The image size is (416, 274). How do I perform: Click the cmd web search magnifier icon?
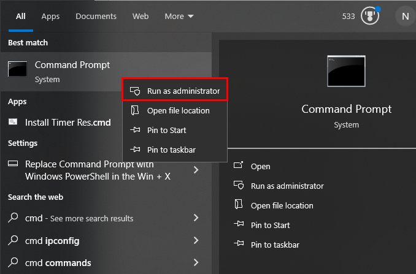click(13, 218)
